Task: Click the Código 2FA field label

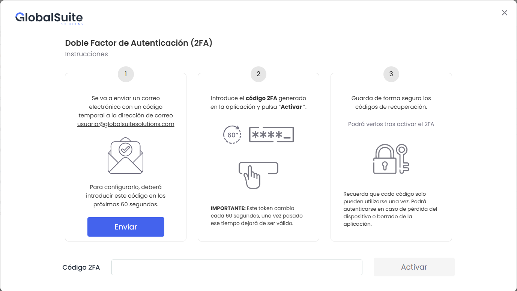Action: pos(81,267)
